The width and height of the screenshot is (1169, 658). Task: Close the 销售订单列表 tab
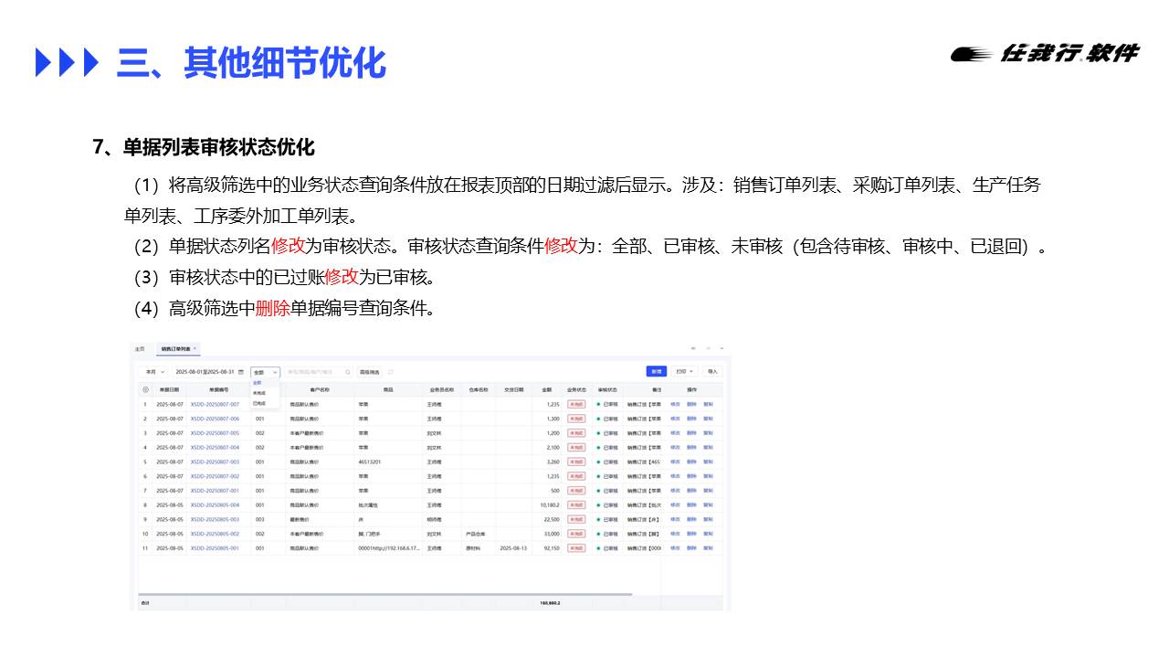coord(195,348)
